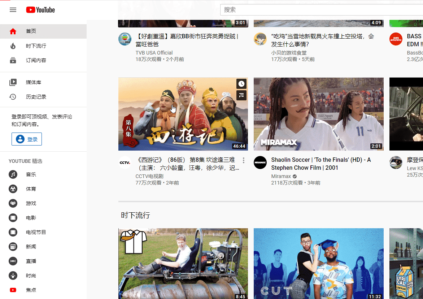The height and width of the screenshot is (299, 423).
Task: Click the 登录 sign-in button
Action: click(27, 139)
